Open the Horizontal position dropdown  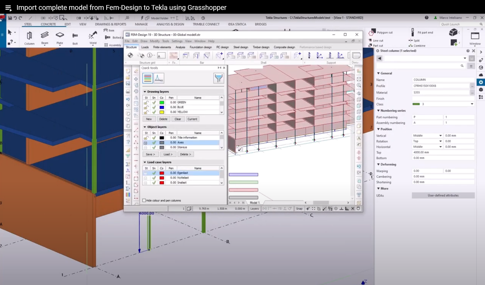[x=440, y=147]
